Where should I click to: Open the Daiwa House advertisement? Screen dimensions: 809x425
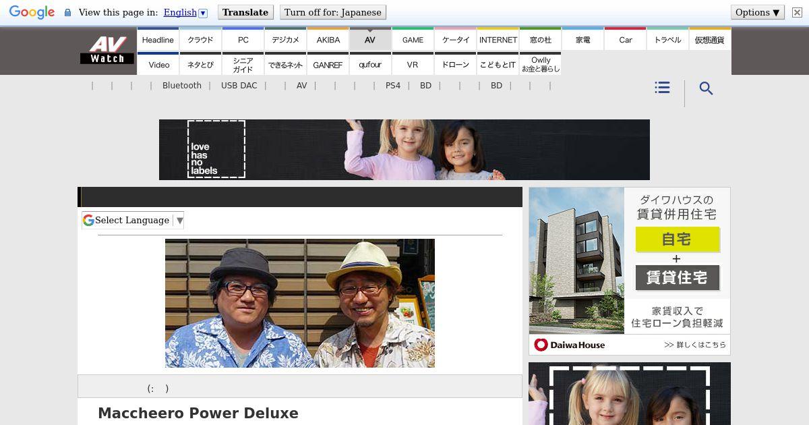coord(630,271)
